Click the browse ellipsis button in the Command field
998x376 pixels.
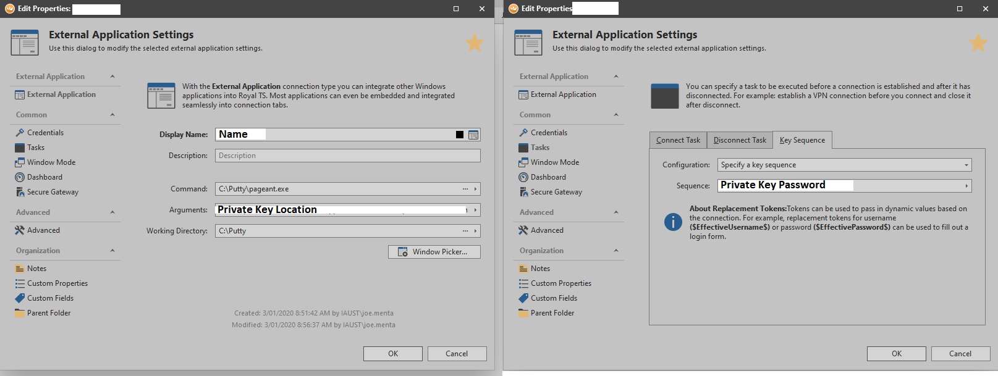coord(465,189)
